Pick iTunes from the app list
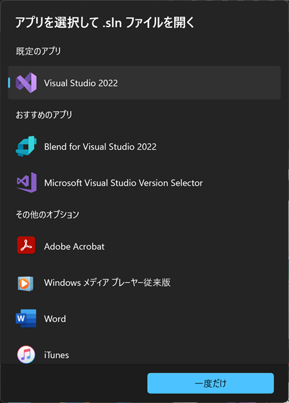Image resolution: width=289 pixels, height=403 pixels. tap(57, 355)
